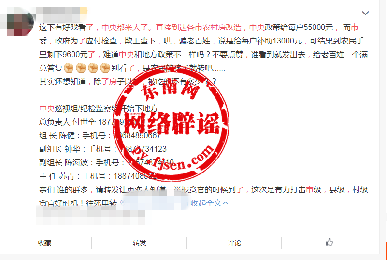
Task: Click blurred link after 往死里转
Action: [154, 203]
